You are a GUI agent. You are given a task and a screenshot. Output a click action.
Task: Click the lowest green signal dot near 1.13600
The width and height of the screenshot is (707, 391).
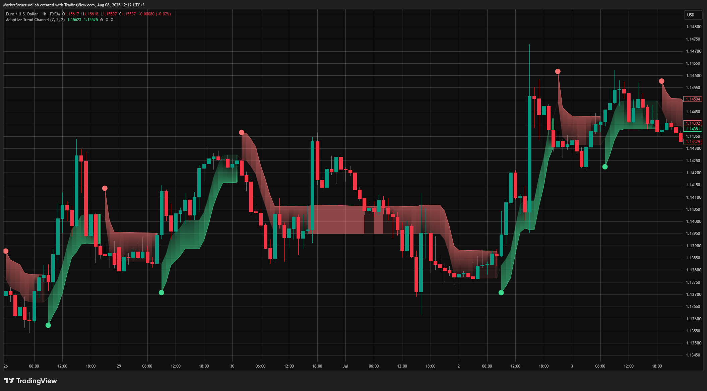pyautogui.click(x=48, y=325)
